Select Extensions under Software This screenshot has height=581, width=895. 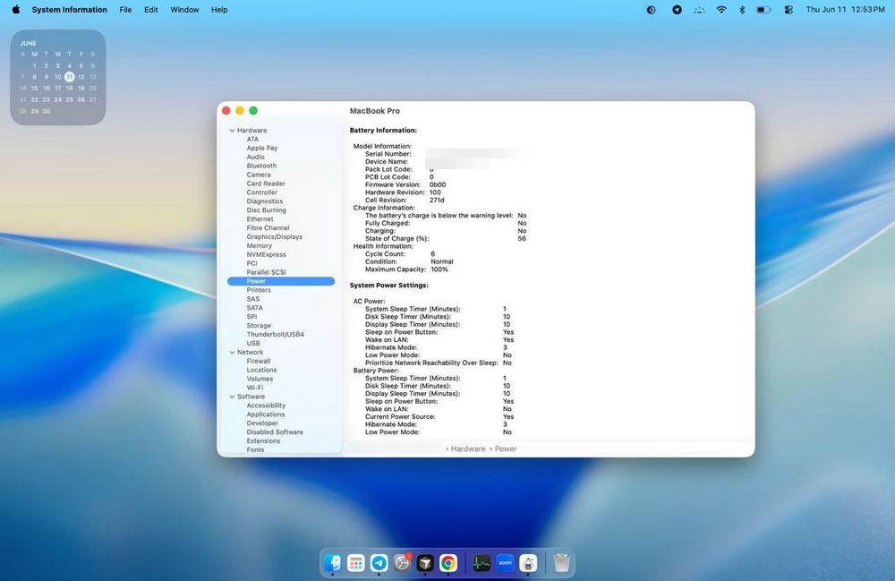pyautogui.click(x=263, y=441)
